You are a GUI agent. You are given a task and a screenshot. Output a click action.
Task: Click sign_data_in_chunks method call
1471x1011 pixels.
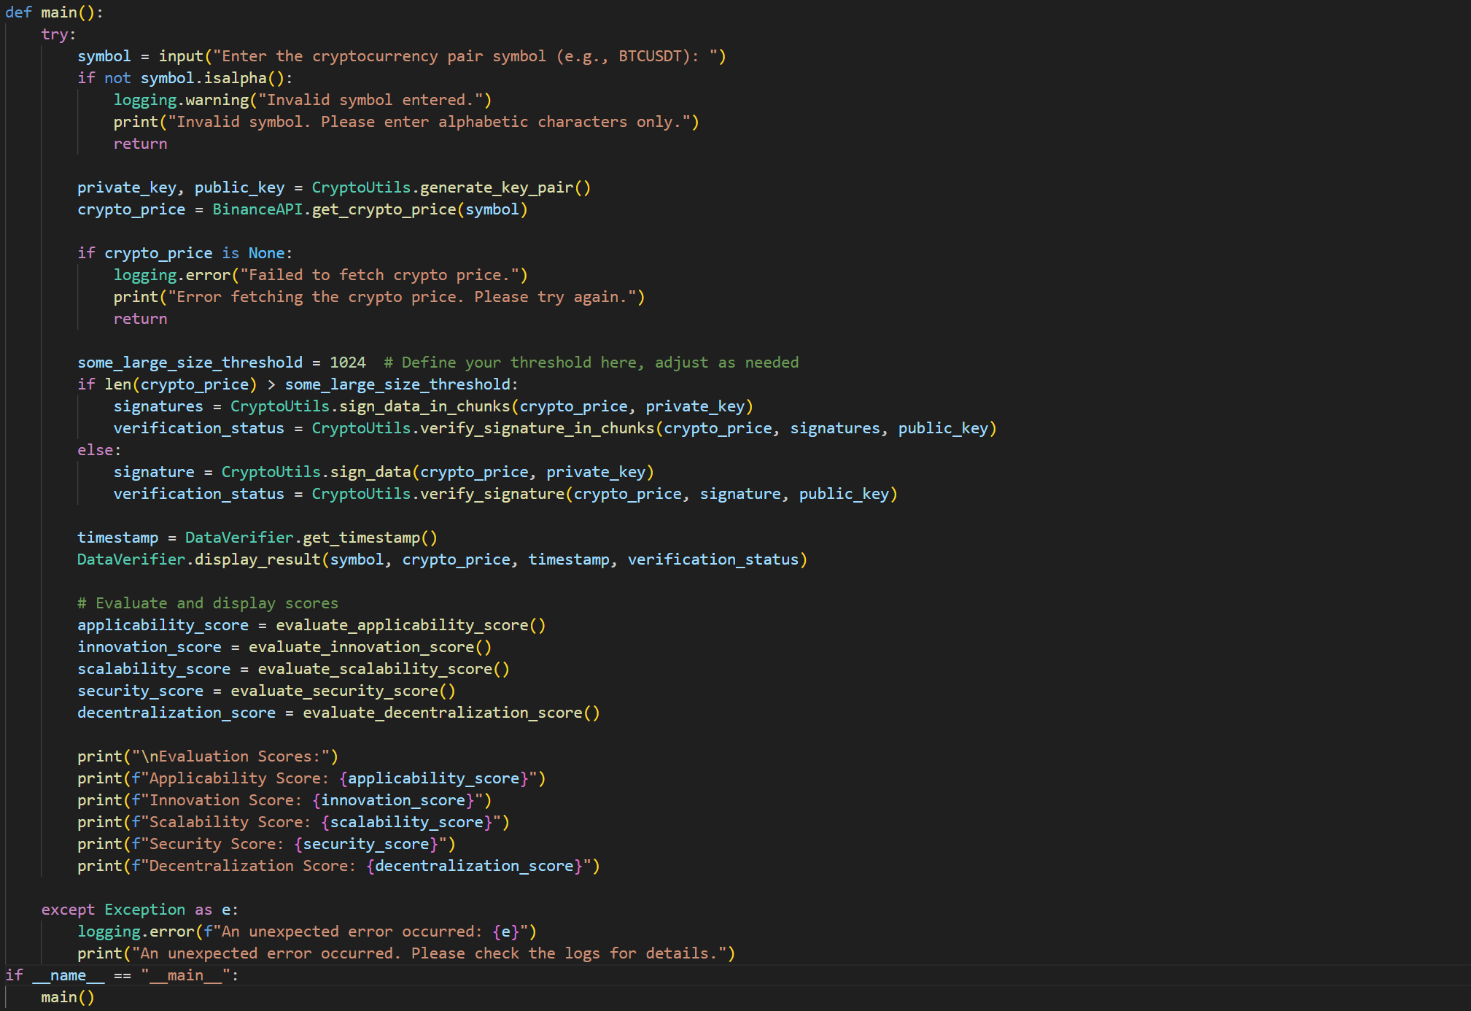[424, 406]
